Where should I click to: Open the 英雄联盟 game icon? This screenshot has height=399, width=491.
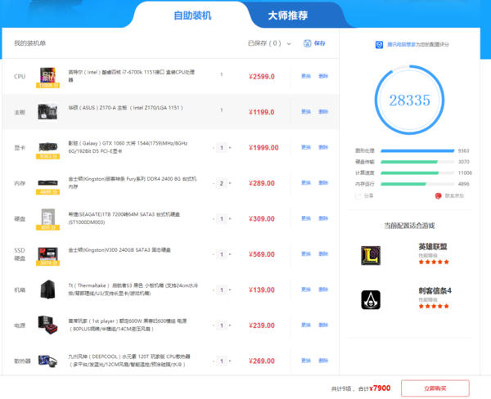pyautogui.click(x=371, y=254)
